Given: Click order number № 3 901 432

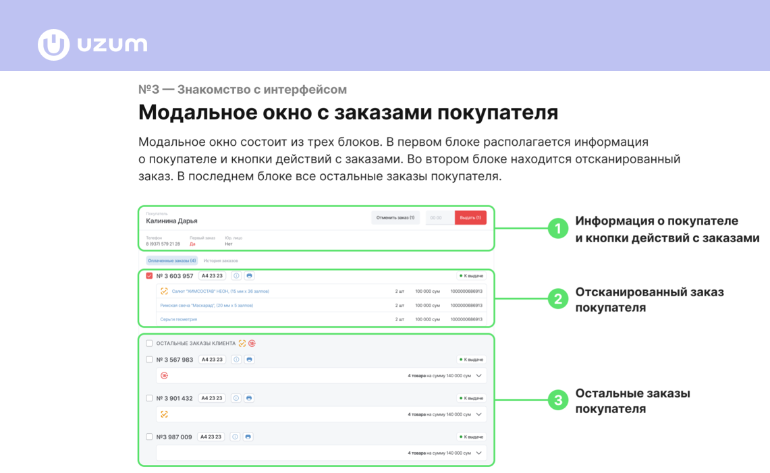Looking at the screenshot, I should [x=174, y=398].
